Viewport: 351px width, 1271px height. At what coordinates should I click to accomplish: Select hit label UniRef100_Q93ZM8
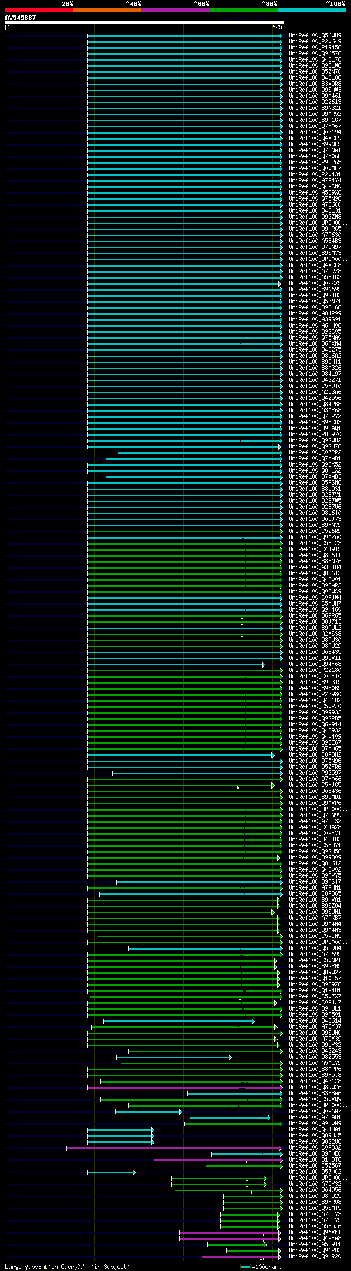pyautogui.click(x=315, y=217)
